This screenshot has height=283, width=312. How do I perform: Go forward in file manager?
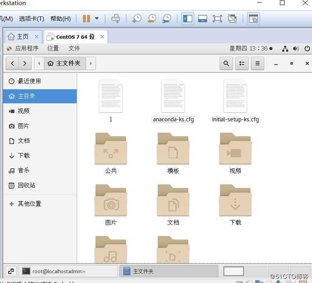pos(25,63)
